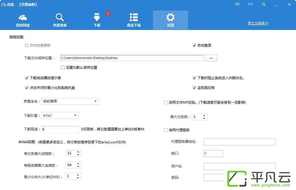Decrease 每任务最大线程数 with down arrow
296x190 pixels.
78,155
